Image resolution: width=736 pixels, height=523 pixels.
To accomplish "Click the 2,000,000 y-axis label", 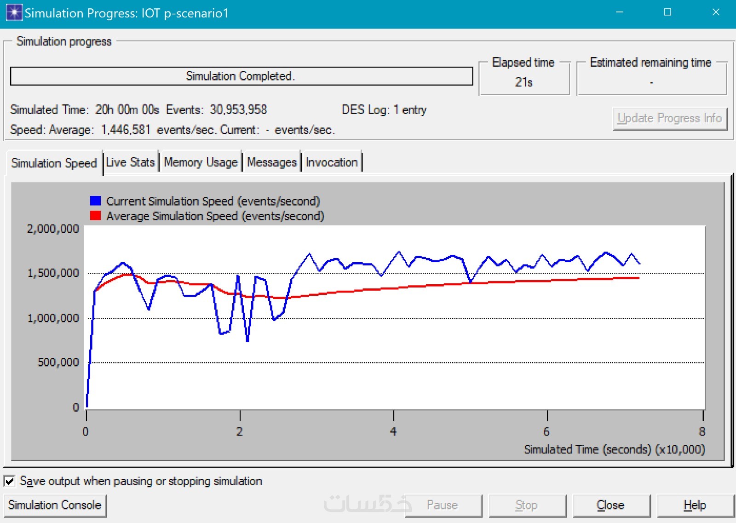I will click(x=53, y=229).
